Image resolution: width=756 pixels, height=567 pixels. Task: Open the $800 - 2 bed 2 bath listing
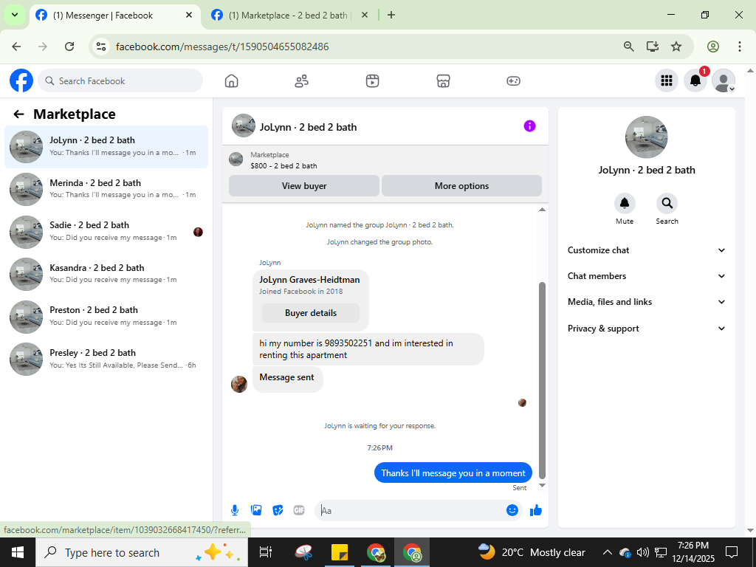pyautogui.click(x=283, y=166)
